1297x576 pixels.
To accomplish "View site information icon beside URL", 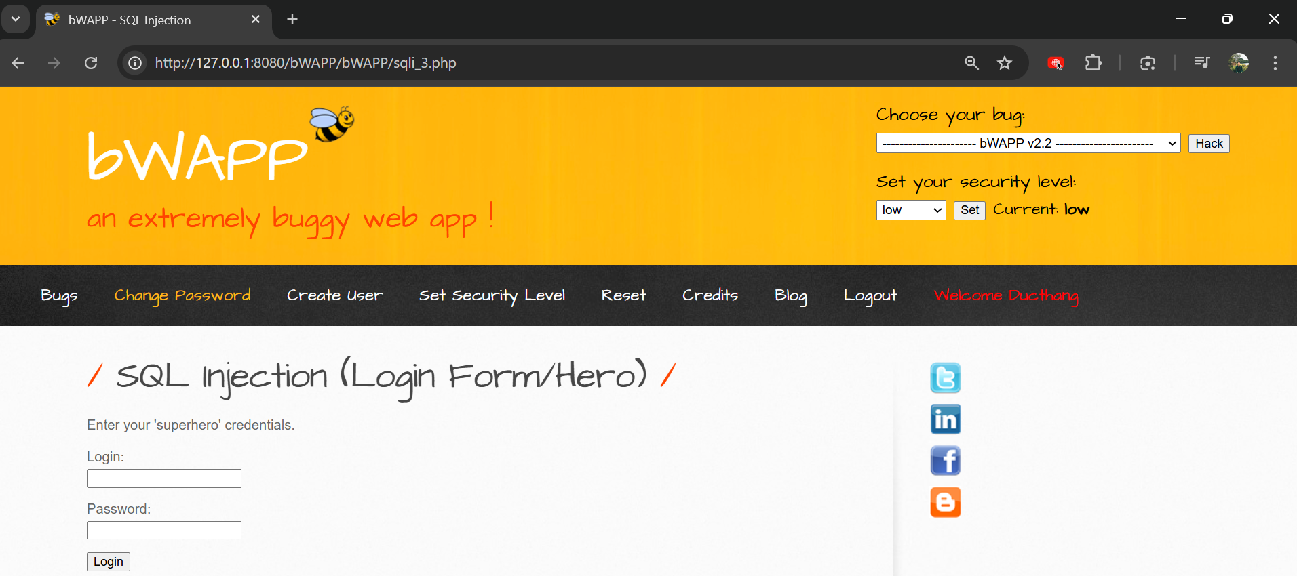I will point(136,63).
